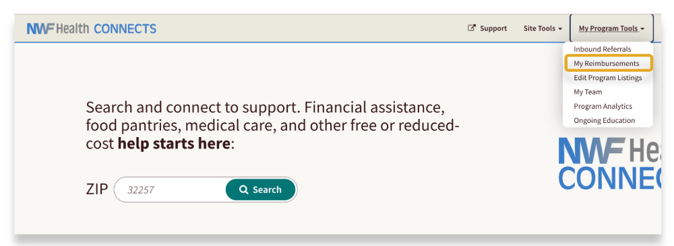The height and width of the screenshot is (246, 674).
Task: Go to My Team in the menu
Action: tap(588, 91)
